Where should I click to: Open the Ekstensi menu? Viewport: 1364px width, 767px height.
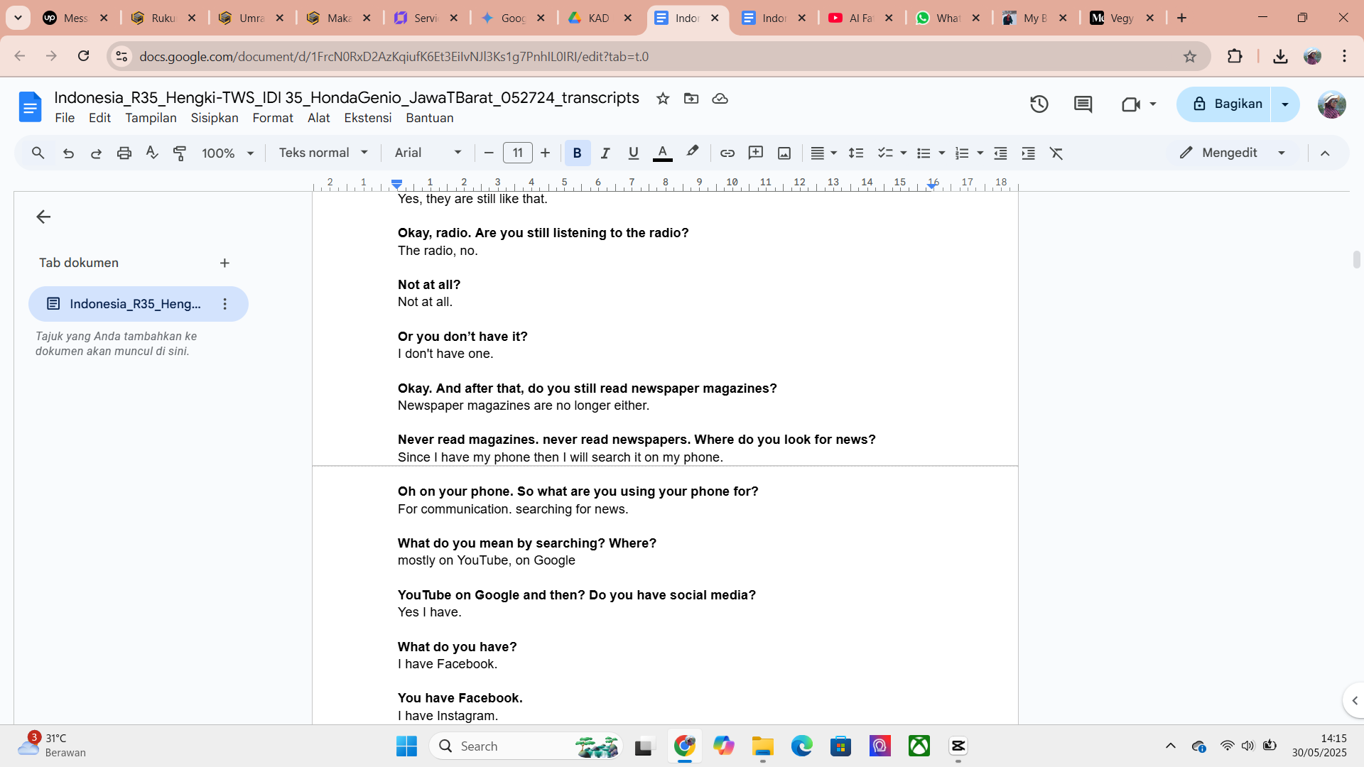367,118
